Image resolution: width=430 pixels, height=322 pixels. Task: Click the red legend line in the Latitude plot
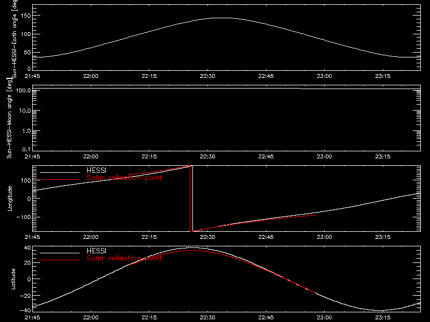60,260
